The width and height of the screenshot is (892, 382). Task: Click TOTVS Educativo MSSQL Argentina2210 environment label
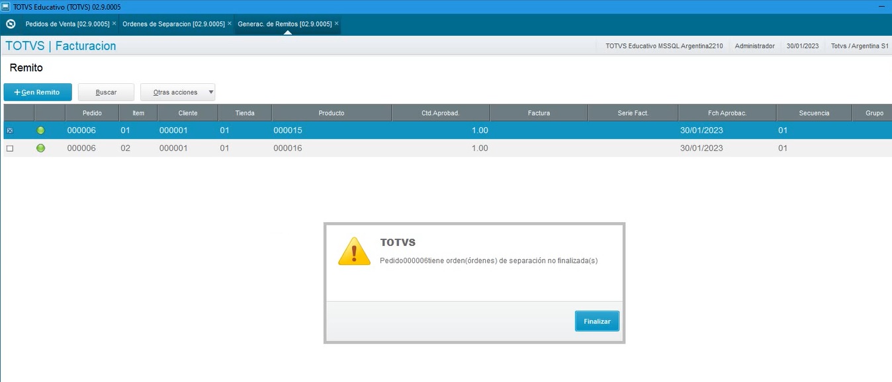coord(664,46)
